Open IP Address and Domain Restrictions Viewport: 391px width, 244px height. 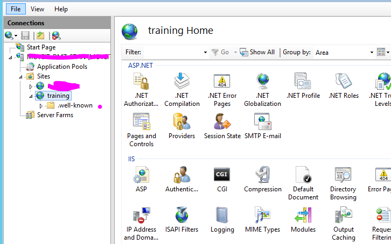(x=141, y=224)
